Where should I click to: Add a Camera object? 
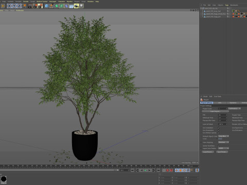tap(76, 6)
